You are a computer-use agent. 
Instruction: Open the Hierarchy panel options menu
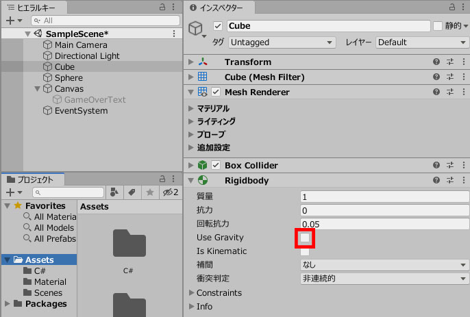(x=173, y=7)
